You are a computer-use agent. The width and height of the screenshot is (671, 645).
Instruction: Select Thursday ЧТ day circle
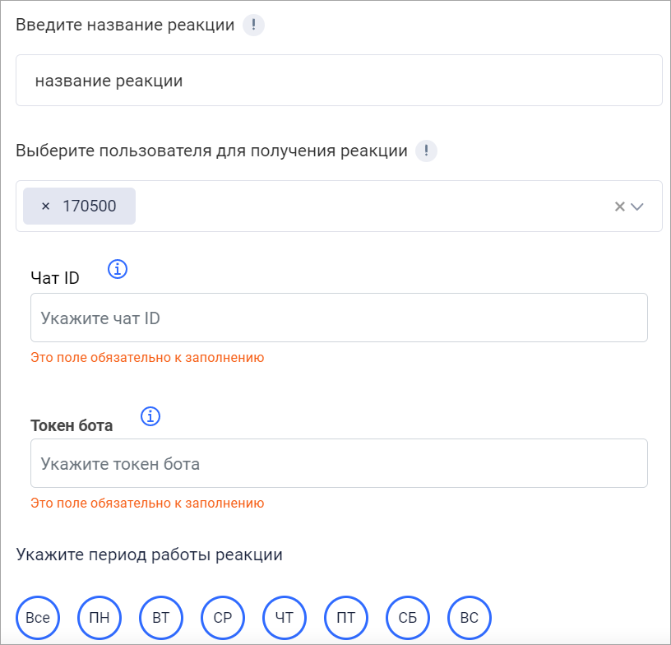(x=285, y=618)
